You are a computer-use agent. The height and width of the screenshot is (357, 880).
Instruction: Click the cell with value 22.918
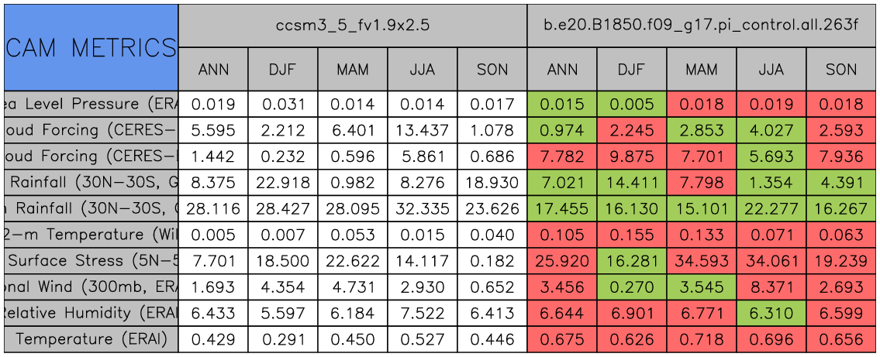283,183
